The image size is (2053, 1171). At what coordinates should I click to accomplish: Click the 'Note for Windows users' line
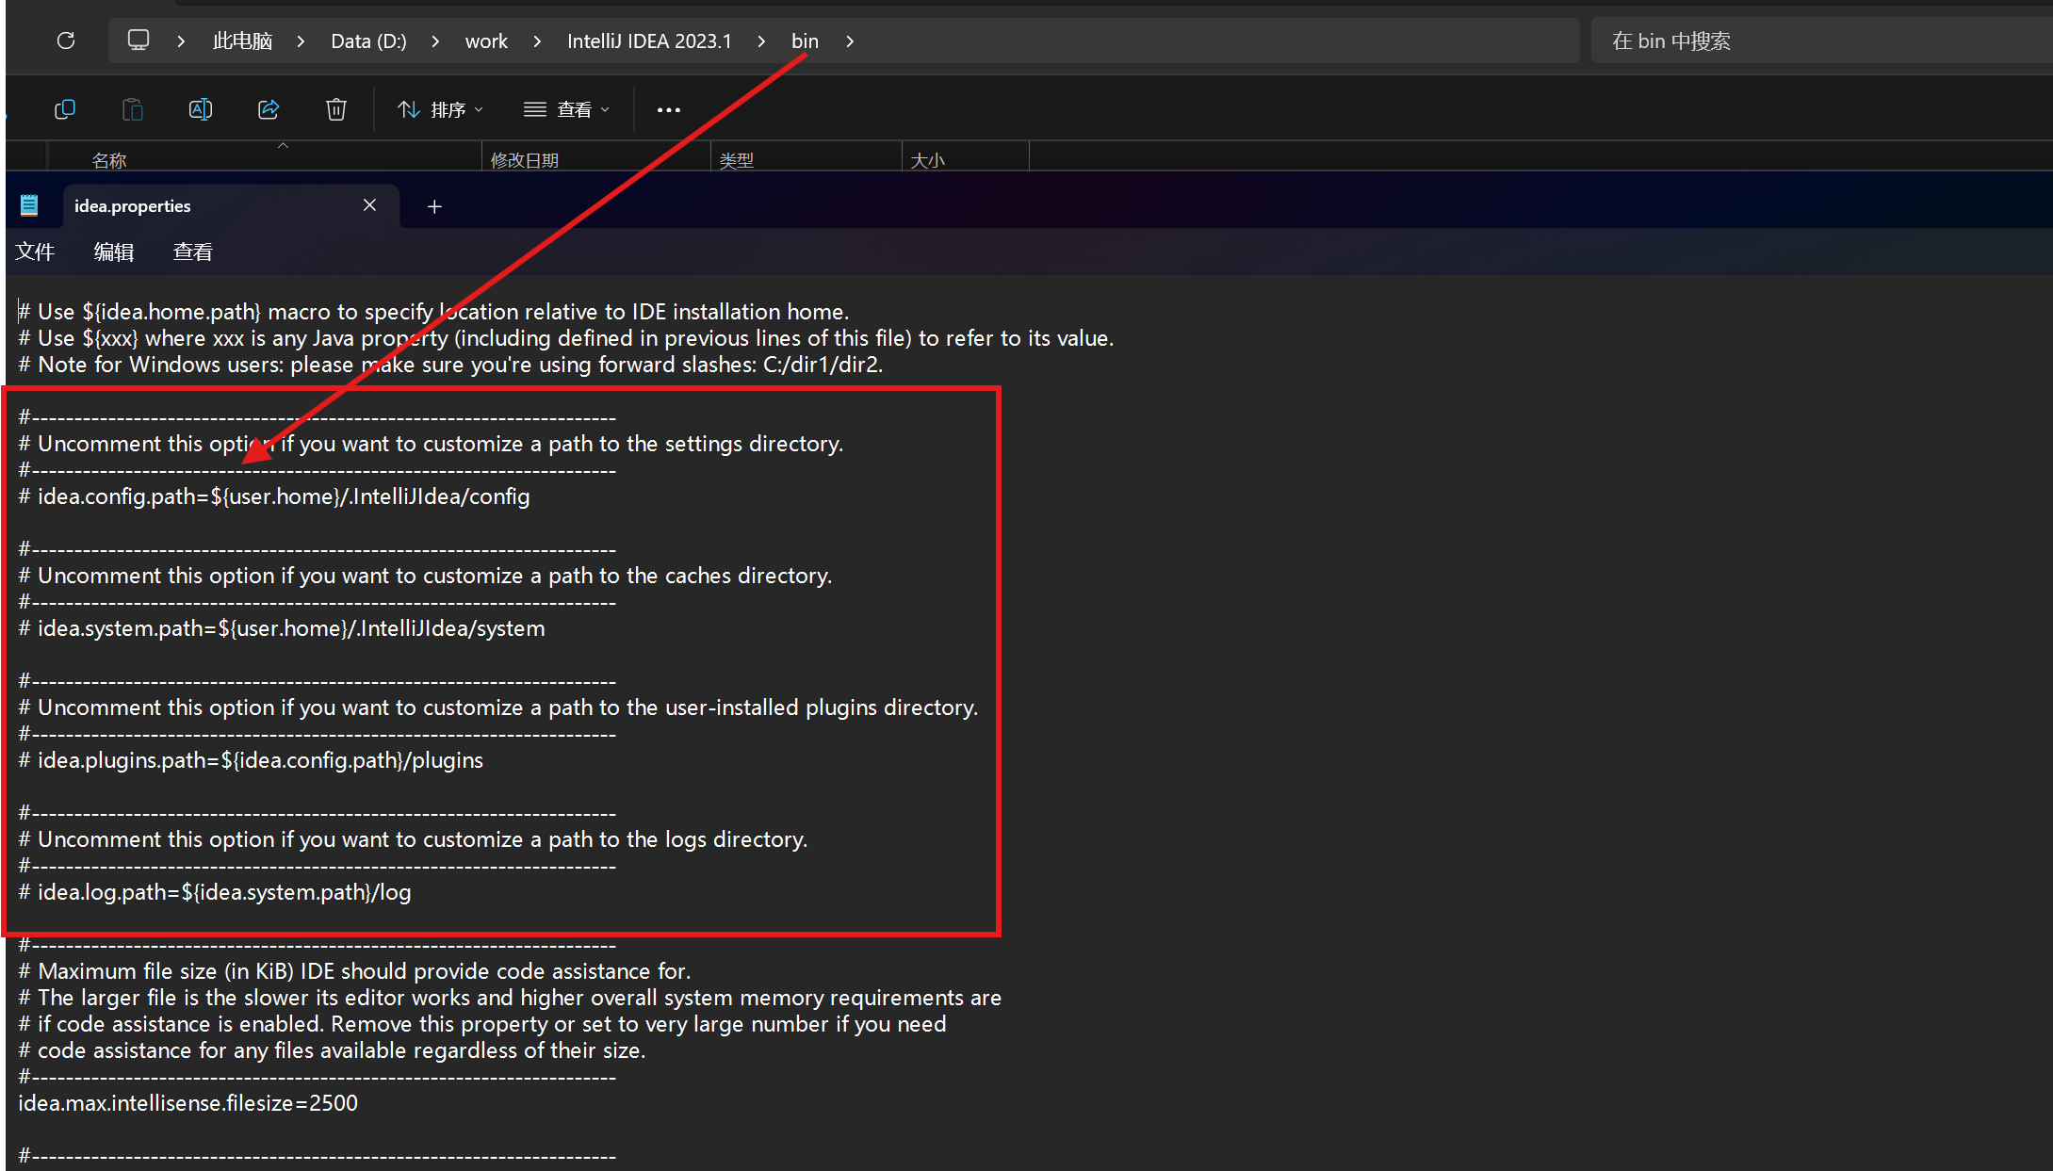(x=450, y=365)
